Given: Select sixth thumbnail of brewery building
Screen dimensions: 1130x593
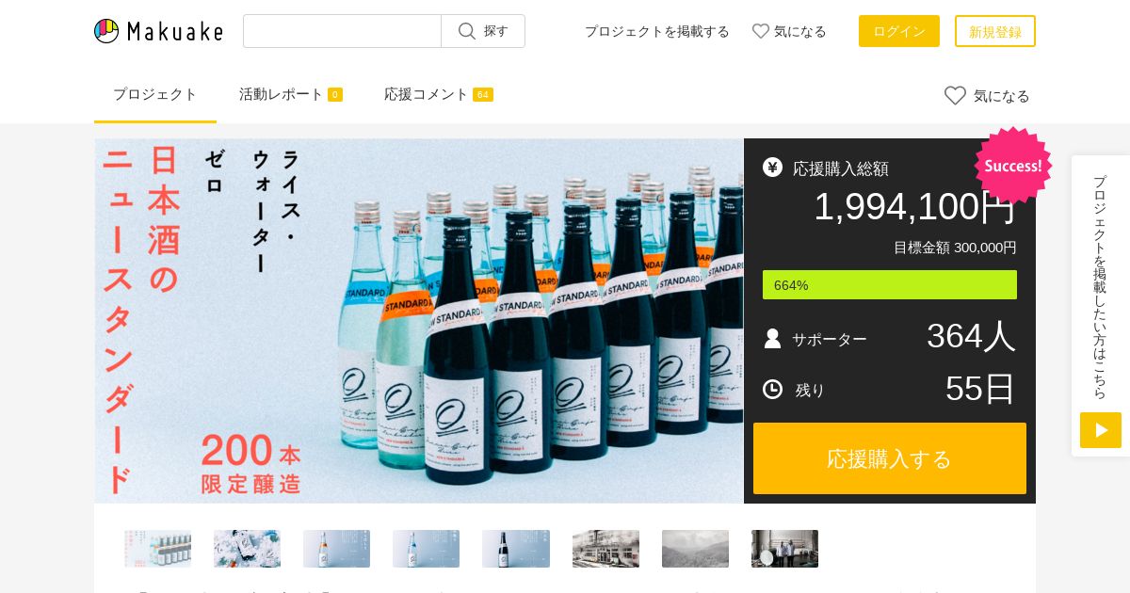Looking at the screenshot, I should [605, 549].
